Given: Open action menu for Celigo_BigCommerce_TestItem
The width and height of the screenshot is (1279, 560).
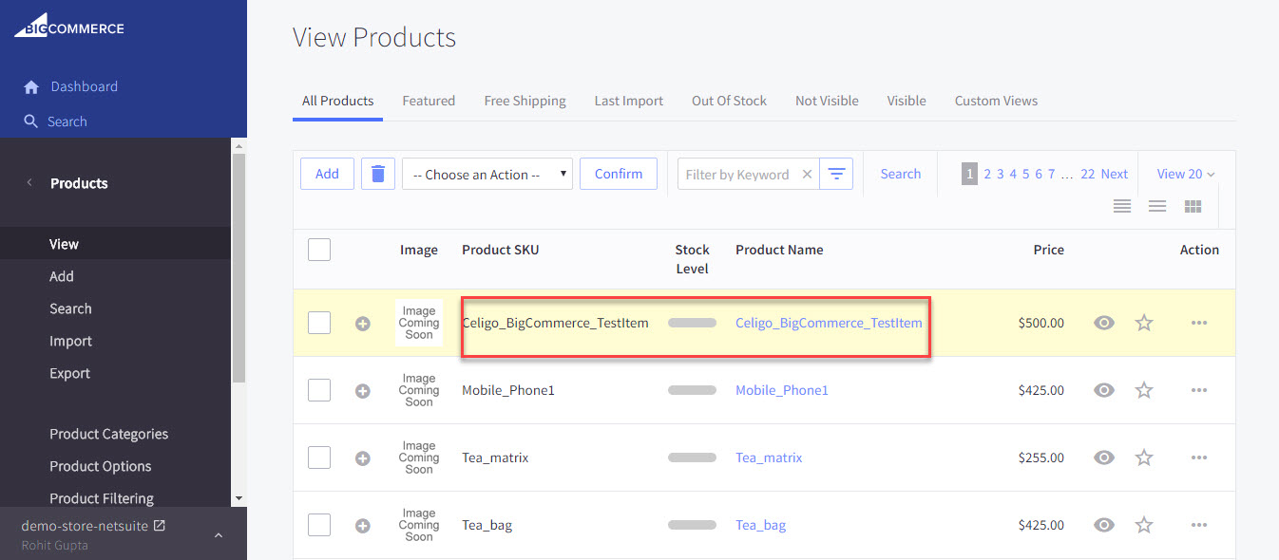Looking at the screenshot, I should pyautogui.click(x=1199, y=323).
